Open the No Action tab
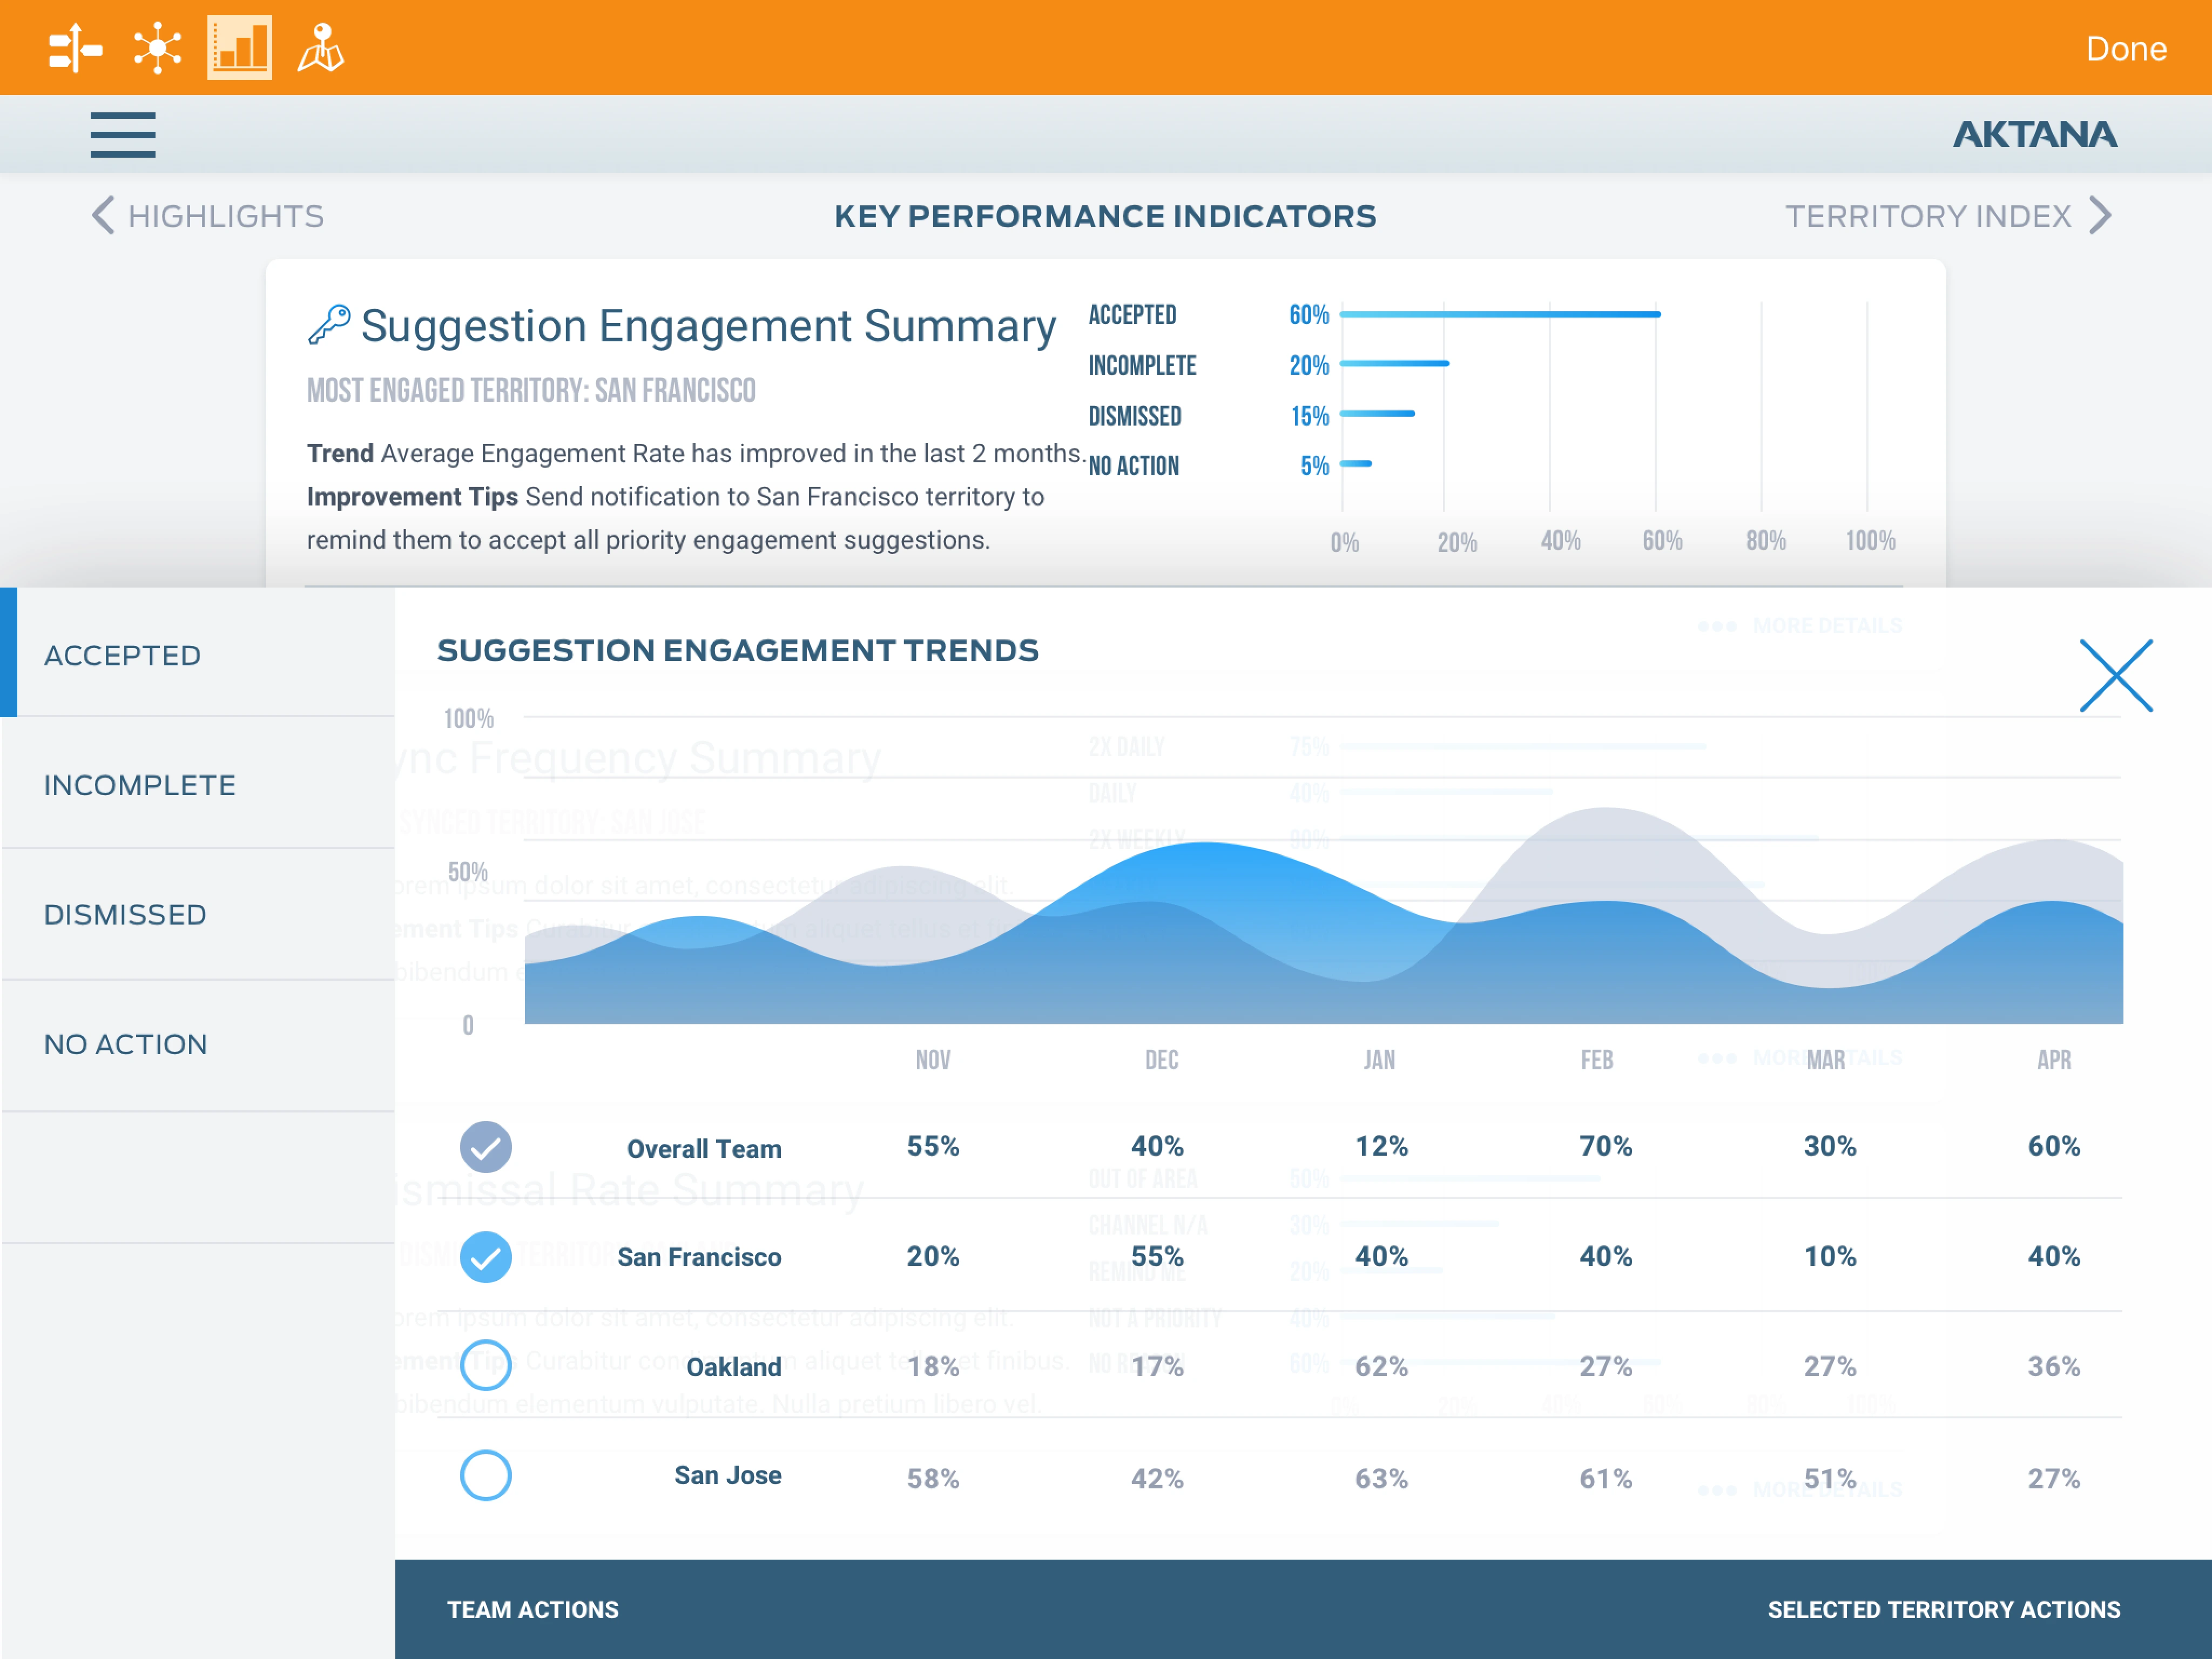This screenshot has width=2212, height=1659. [126, 1044]
